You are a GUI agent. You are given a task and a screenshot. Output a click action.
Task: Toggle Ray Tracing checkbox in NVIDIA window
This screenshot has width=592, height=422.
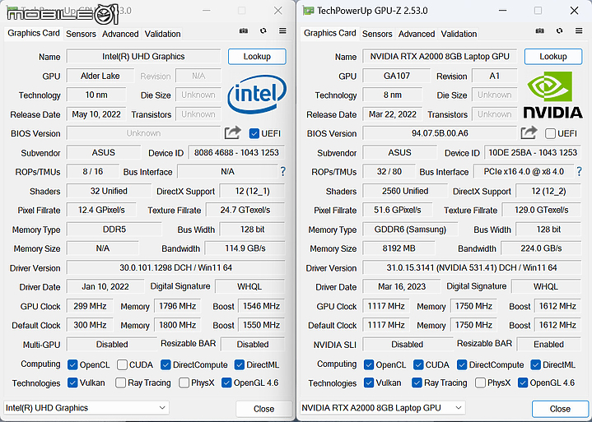pyautogui.click(x=417, y=383)
